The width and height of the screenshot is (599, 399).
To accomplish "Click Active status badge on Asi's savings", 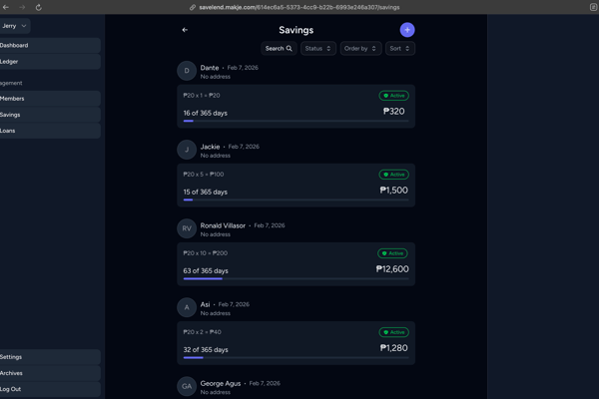I will (393, 332).
